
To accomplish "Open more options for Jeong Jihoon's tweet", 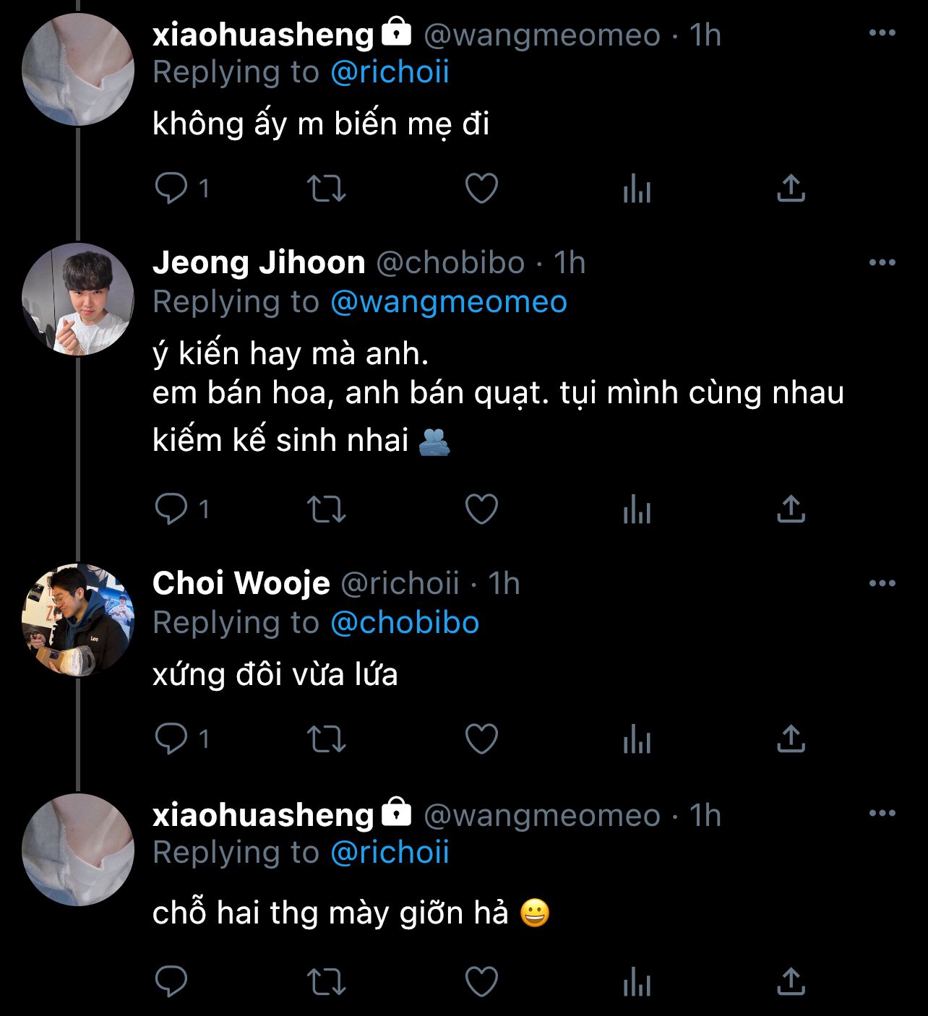I will coord(882,262).
